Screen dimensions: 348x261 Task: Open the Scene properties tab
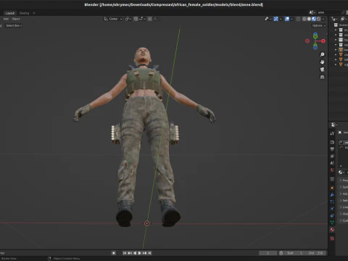pyautogui.click(x=332, y=163)
